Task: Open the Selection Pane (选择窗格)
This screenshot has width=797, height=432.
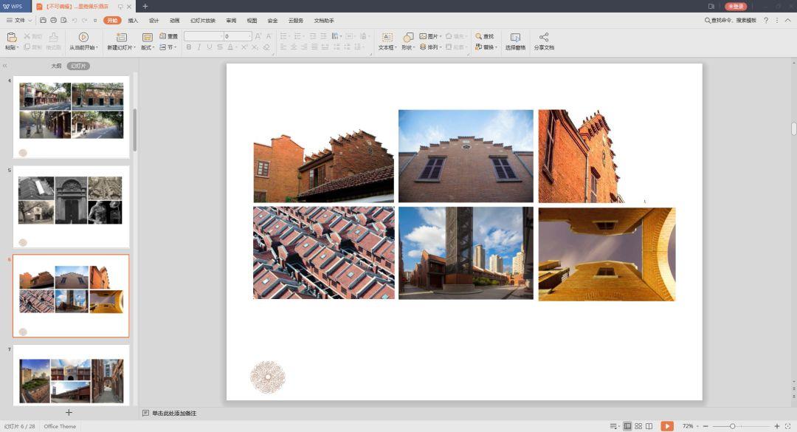Action: [x=515, y=37]
